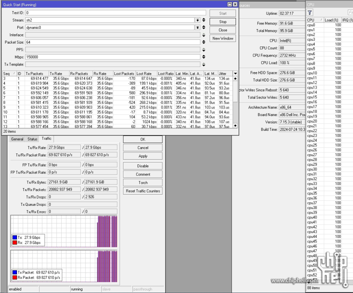The width and height of the screenshot is (353, 293).
Task: Click the CPU Count value 88
Action: click(x=292, y=48)
